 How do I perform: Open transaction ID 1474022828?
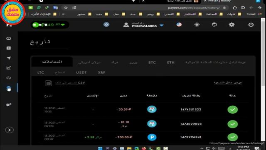pos(191,124)
